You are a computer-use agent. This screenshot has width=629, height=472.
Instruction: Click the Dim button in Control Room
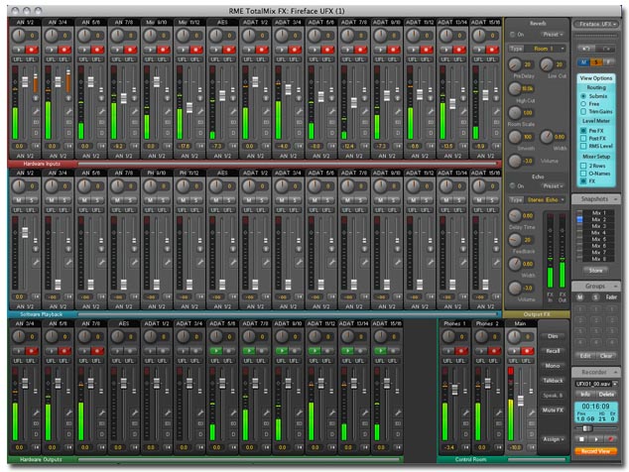(x=554, y=337)
